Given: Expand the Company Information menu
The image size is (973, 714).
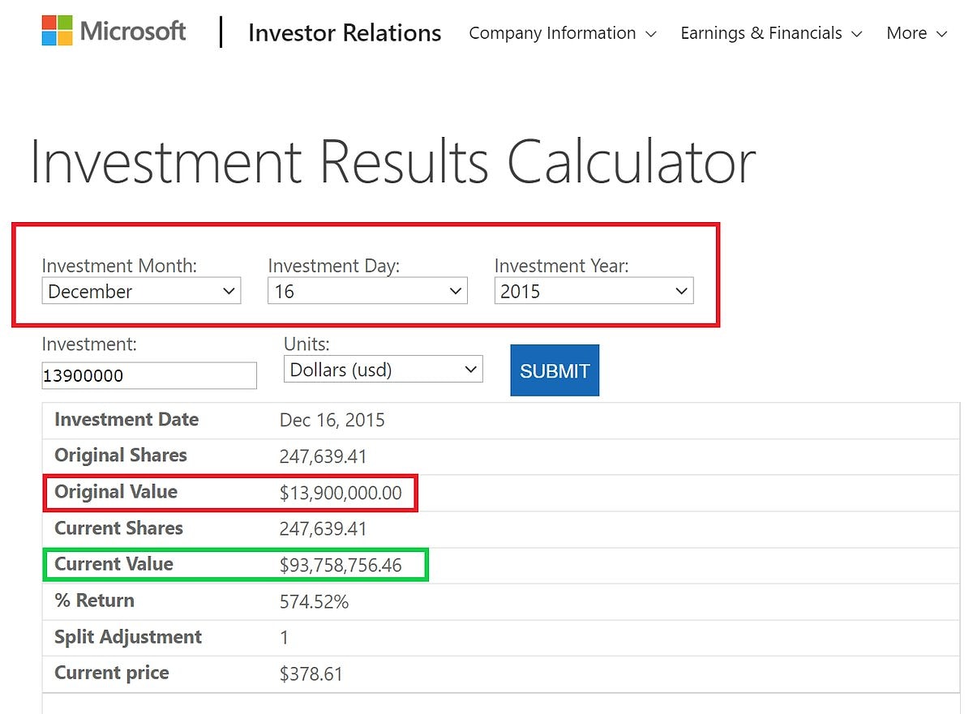Looking at the screenshot, I should [562, 33].
